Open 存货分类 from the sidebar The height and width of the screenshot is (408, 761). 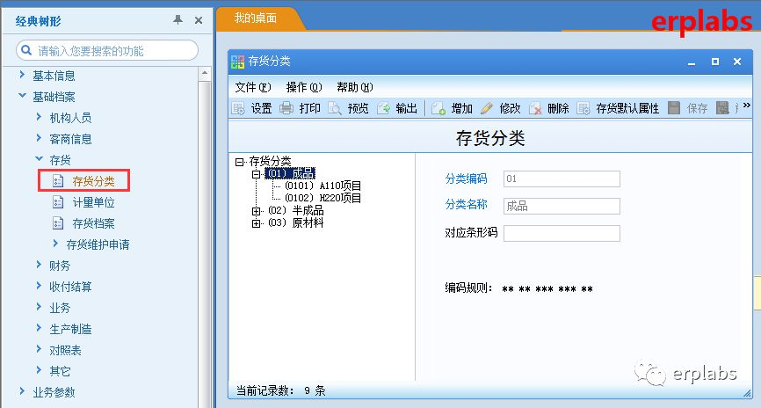(x=94, y=181)
